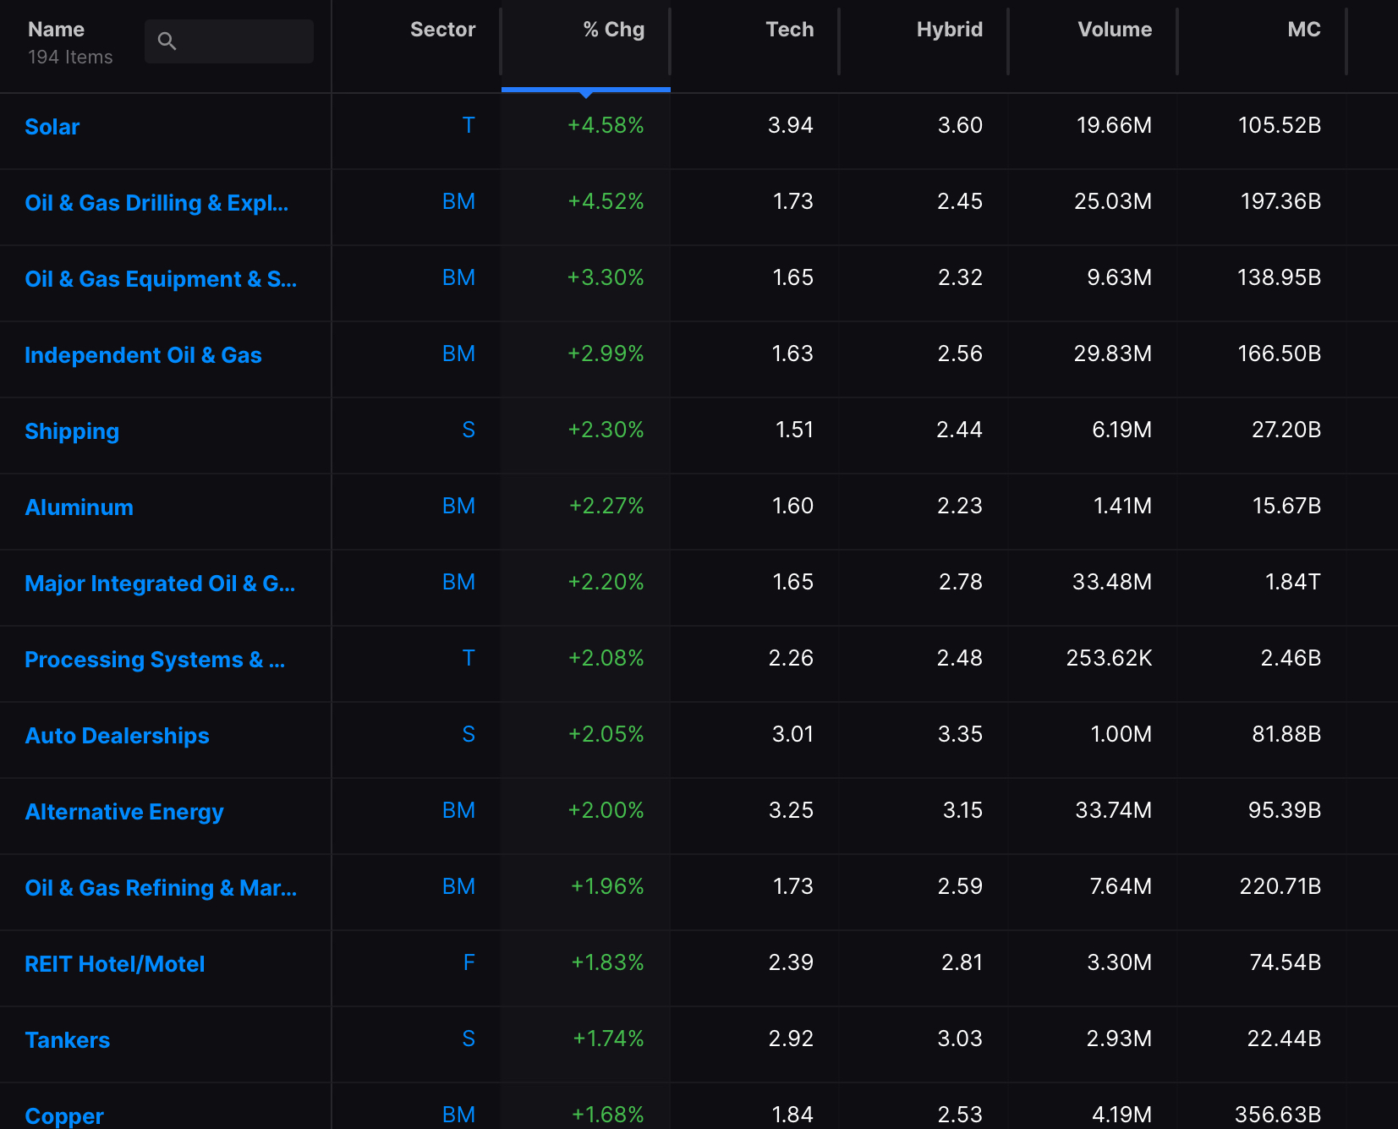Sort by the % Chg column header
The width and height of the screenshot is (1398, 1129).
(613, 30)
